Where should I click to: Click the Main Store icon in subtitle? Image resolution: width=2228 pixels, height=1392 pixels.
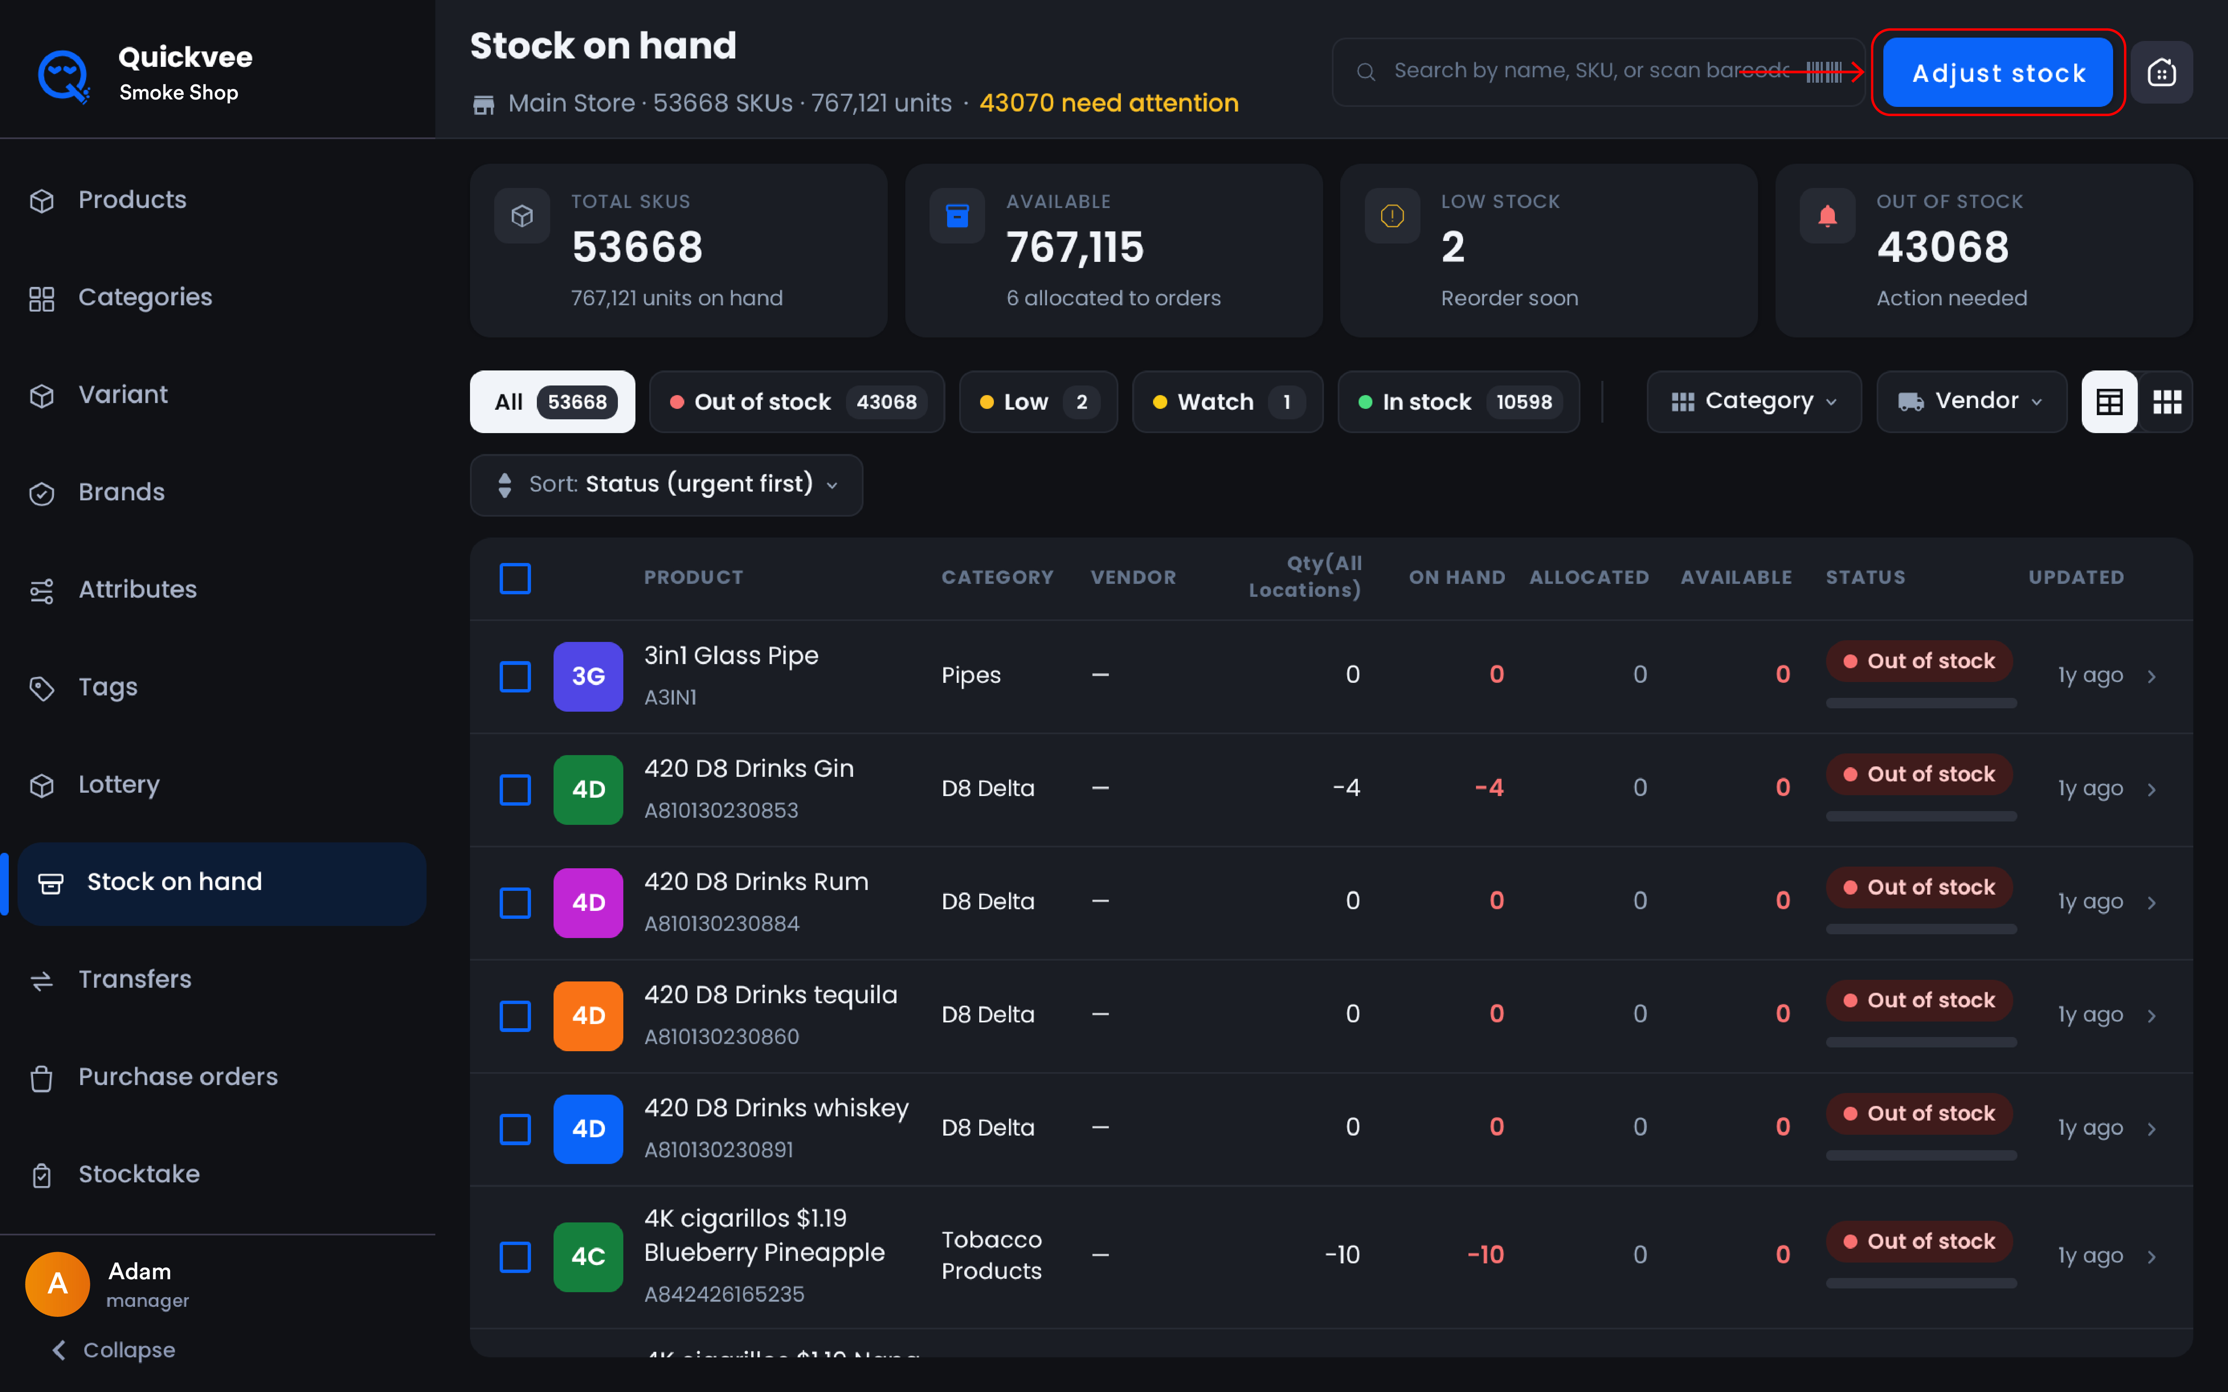(x=483, y=104)
